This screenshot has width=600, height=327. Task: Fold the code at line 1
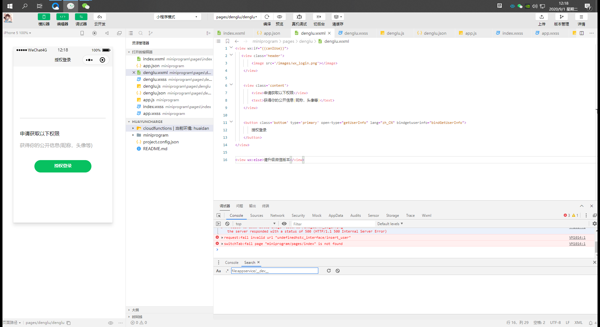click(x=231, y=48)
